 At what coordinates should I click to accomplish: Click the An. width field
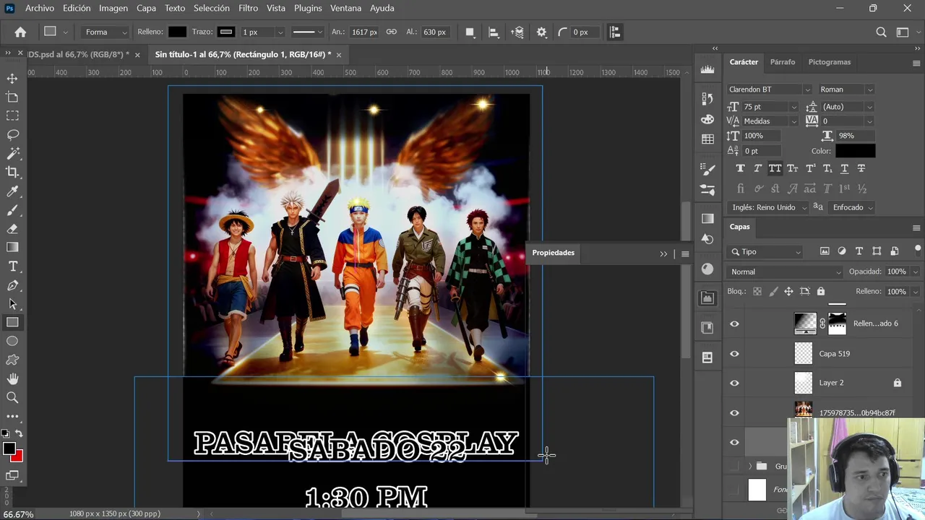[x=364, y=32]
